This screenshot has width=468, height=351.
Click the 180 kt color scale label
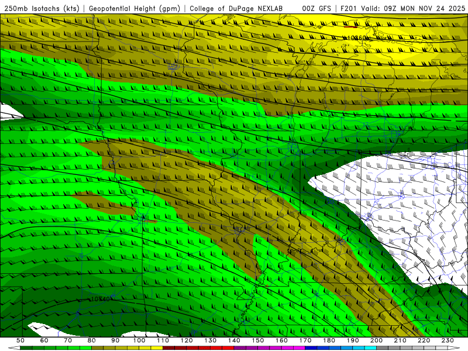[x=329, y=340]
